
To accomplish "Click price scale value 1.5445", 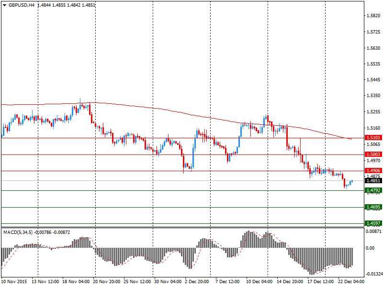I will [x=373, y=80].
